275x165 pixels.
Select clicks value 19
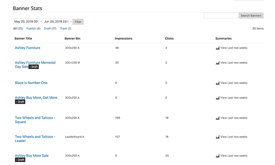[x=167, y=118]
